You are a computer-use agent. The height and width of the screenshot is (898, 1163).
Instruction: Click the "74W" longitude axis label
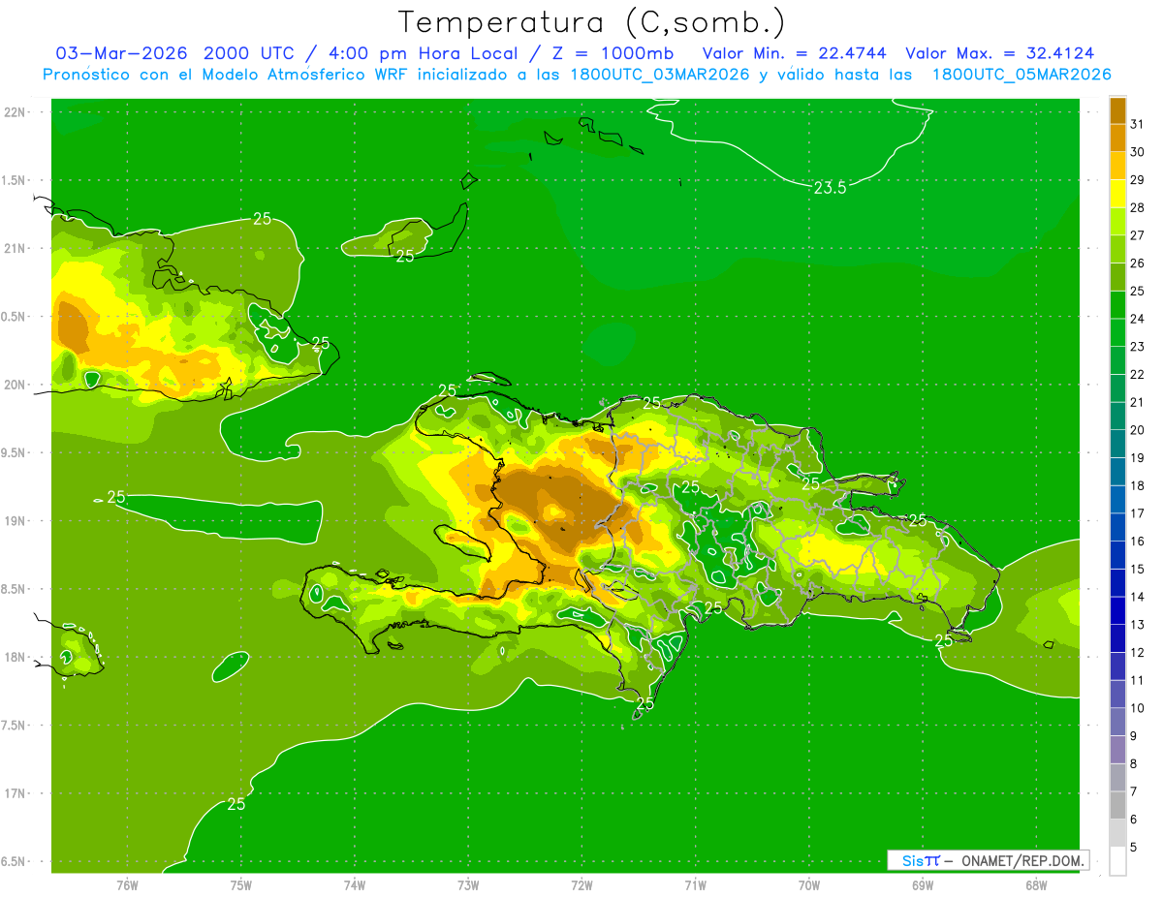pos(355,885)
